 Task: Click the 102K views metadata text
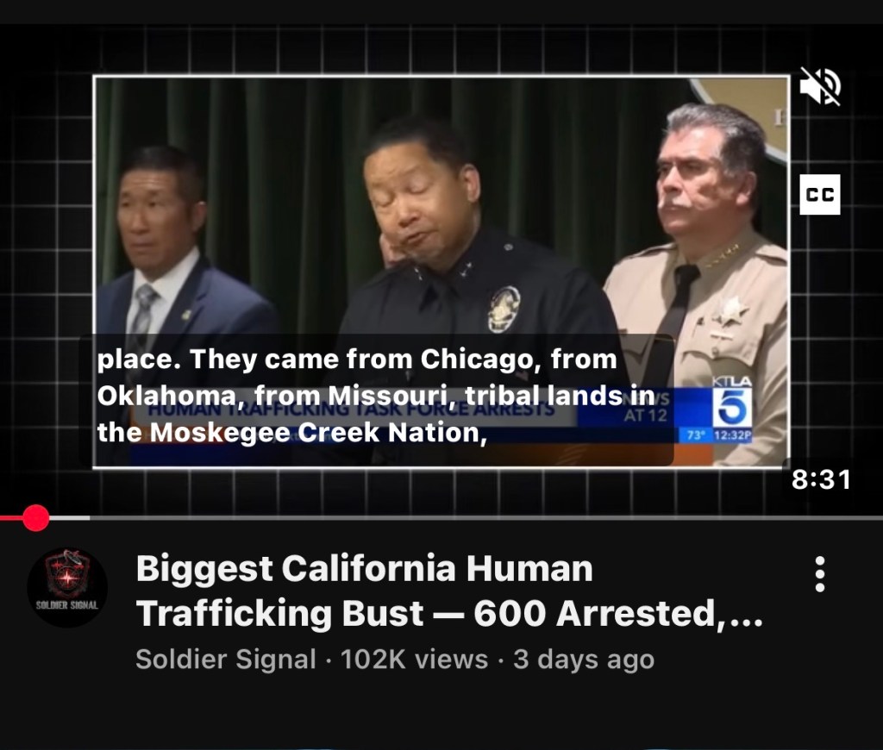tap(414, 659)
